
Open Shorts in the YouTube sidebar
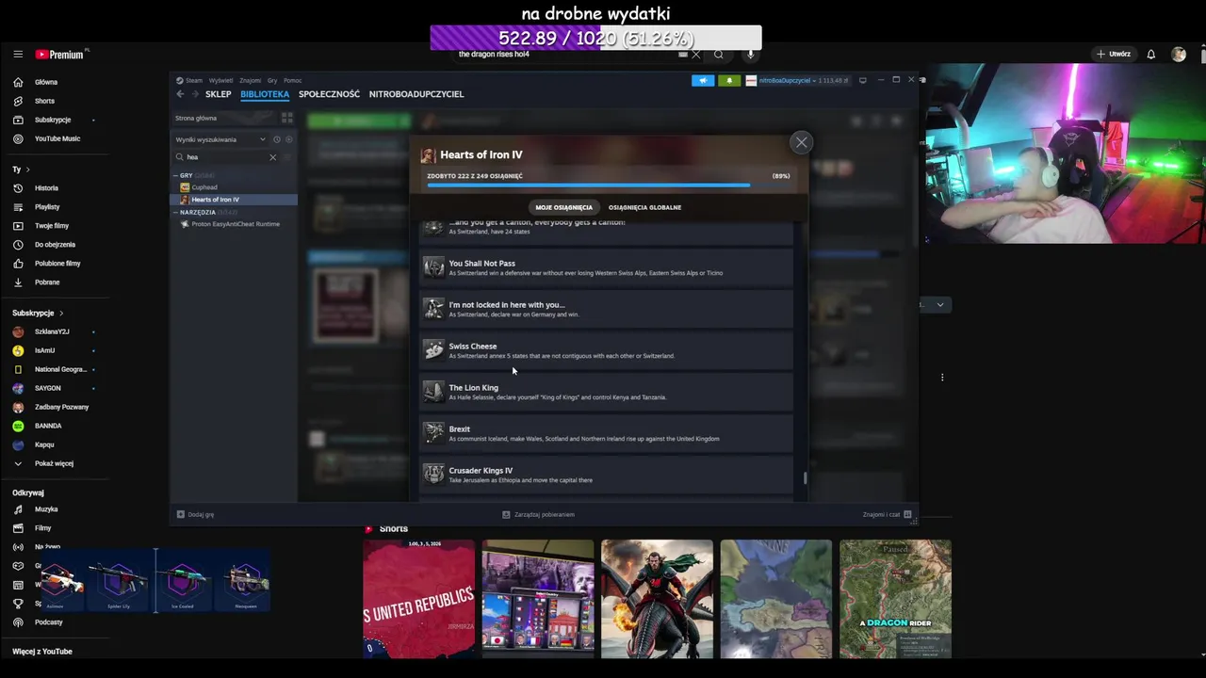44,101
